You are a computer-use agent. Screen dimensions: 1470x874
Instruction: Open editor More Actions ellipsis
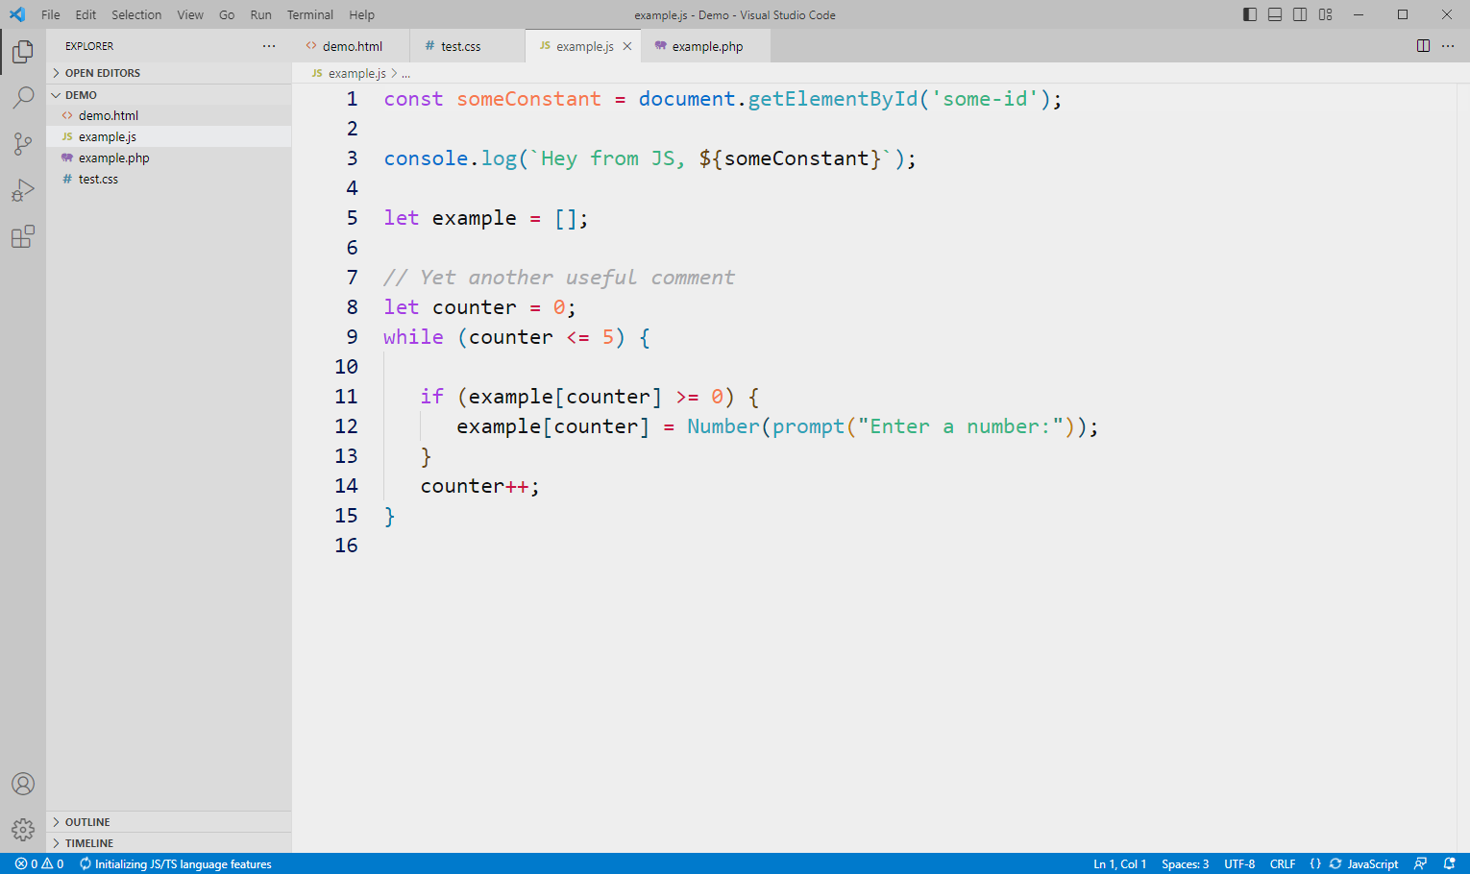click(x=1448, y=46)
